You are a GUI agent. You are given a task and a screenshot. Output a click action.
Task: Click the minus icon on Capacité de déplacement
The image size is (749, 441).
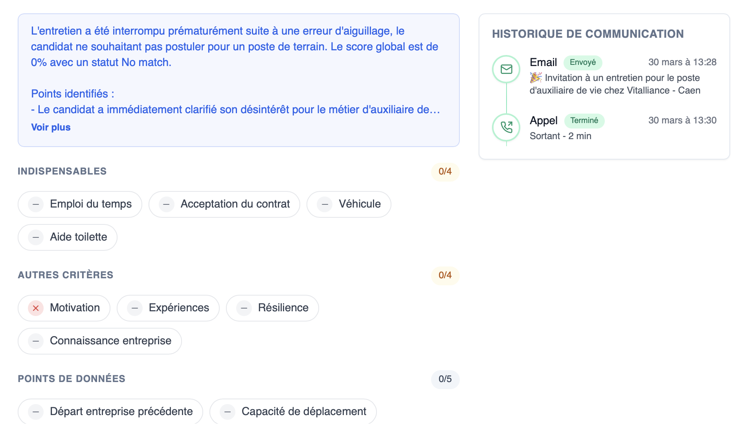click(x=227, y=411)
